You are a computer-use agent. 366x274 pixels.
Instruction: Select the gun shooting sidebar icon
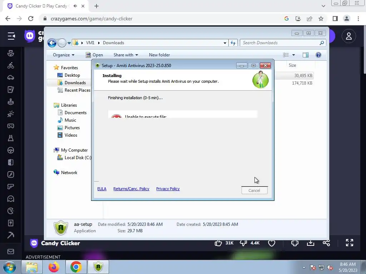coord(10,187)
